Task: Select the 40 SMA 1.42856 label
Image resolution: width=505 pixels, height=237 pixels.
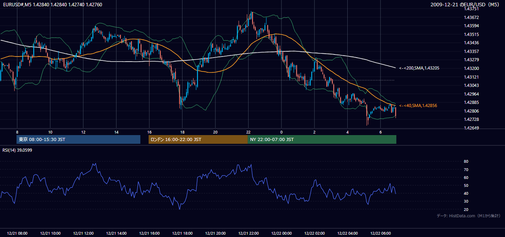Action: (x=418, y=105)
